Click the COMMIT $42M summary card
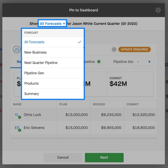Viewport: 168px width, 168px height. click(130, 84)
